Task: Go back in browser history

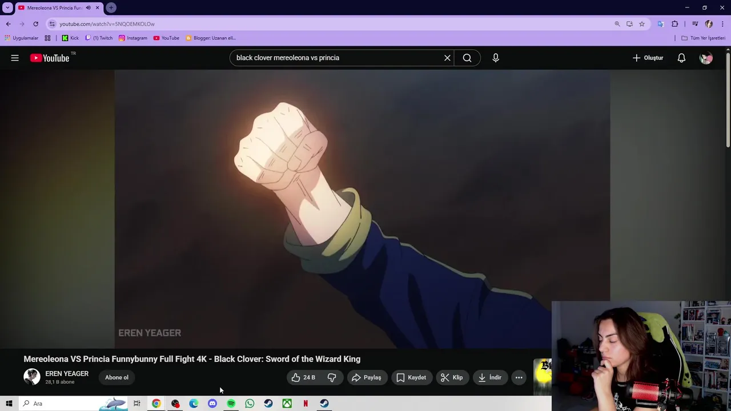Action: pyautogui.click(x=9, y=24)
